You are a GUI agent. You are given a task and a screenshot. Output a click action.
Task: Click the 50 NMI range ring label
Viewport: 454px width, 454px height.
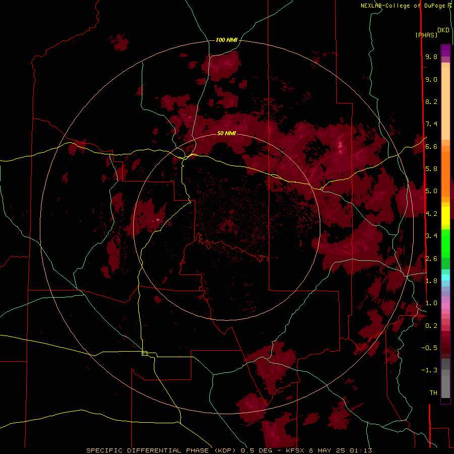tap(226, 133)
